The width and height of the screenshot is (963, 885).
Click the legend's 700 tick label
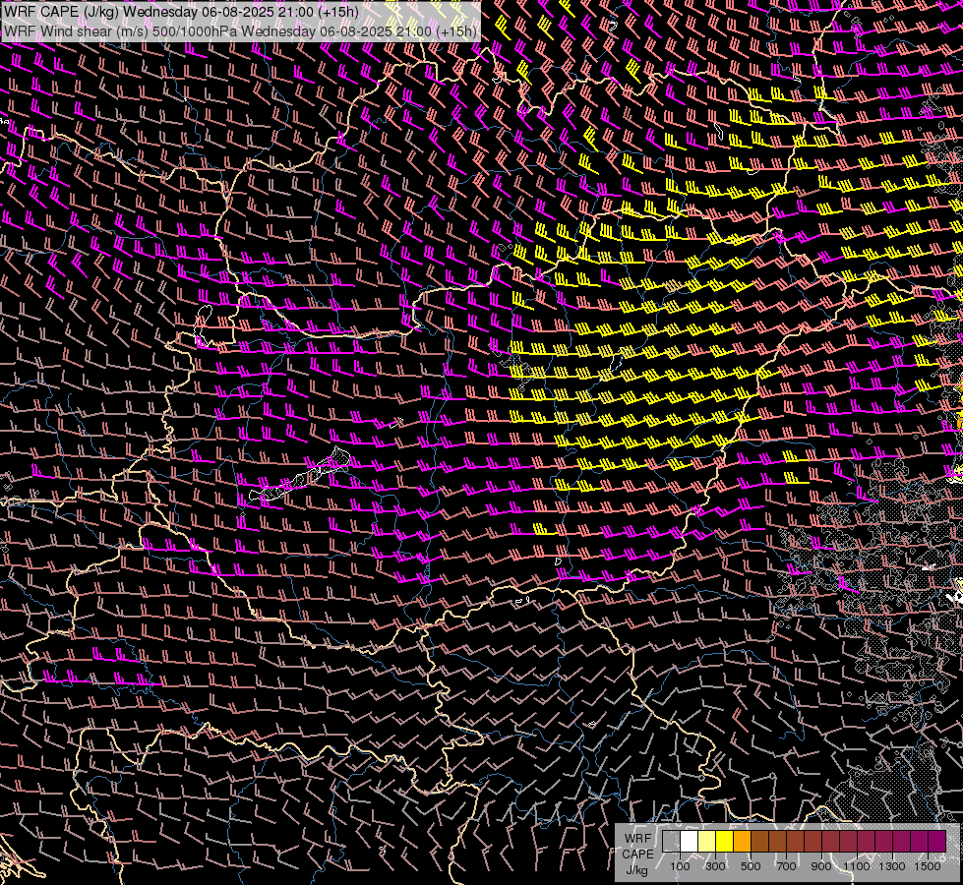[786, 866]
